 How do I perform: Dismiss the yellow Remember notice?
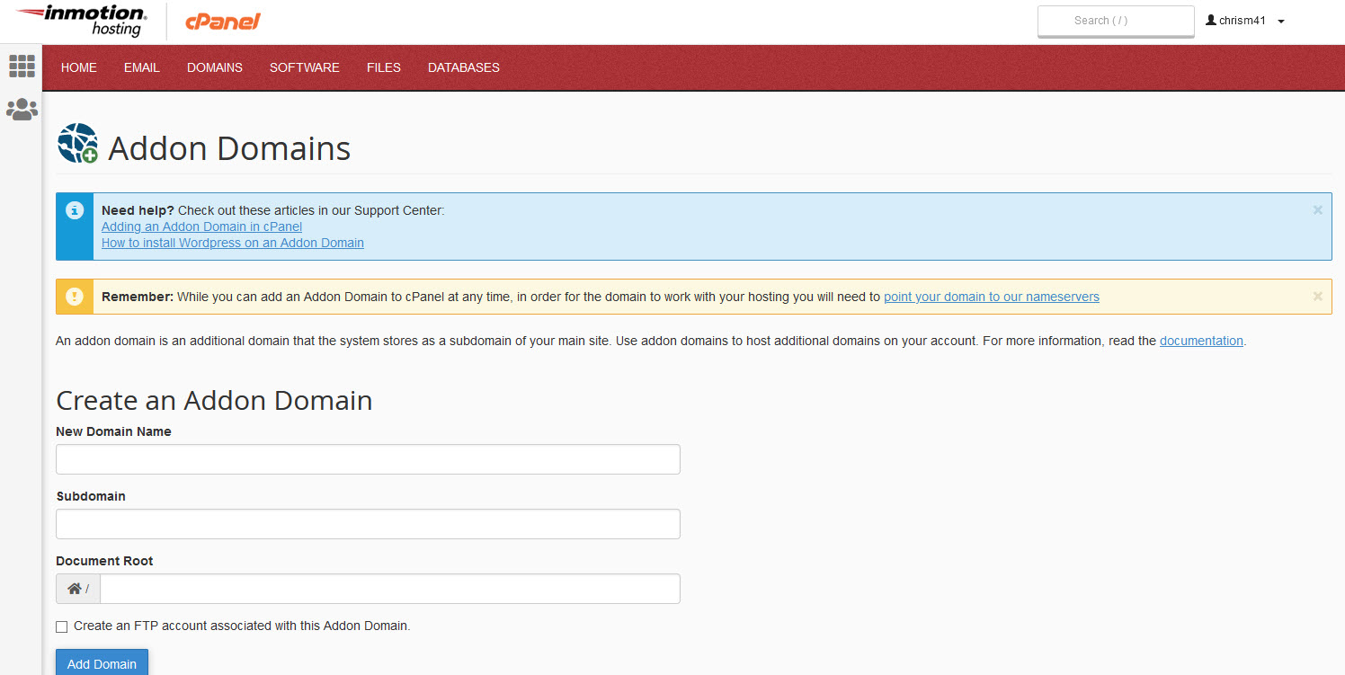point(1317,296)
